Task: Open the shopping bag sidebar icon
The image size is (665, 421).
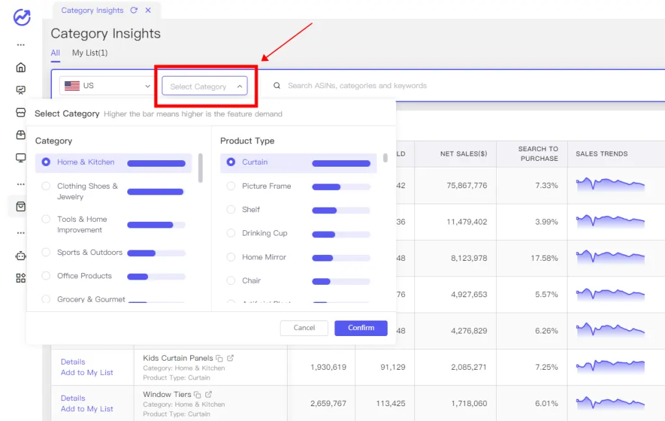Action: 21,206
